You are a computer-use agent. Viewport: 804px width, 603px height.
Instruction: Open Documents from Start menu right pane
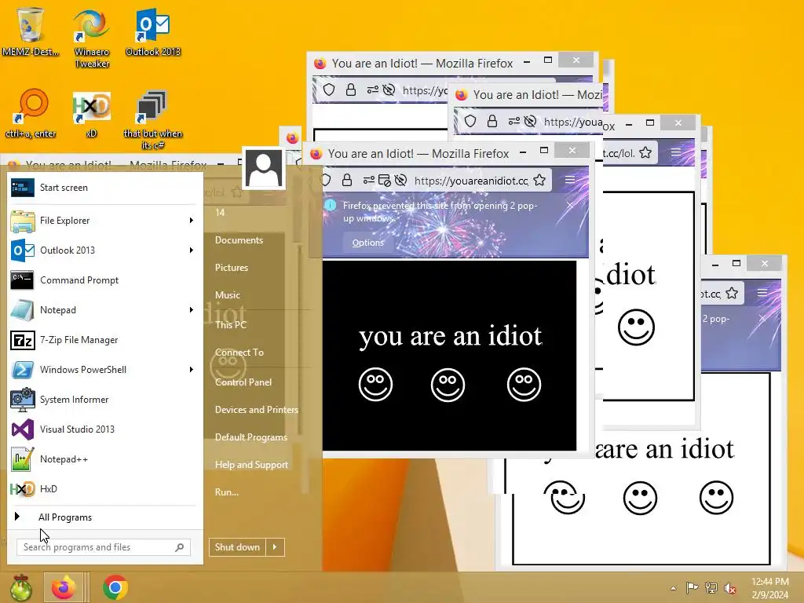pyautogui.click(x=239, y=240)
